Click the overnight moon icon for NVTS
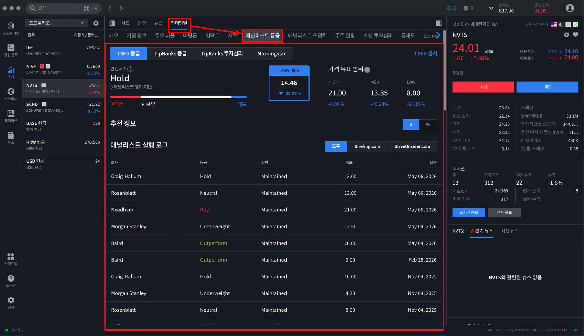584x336 pixels. click(561, 25)
